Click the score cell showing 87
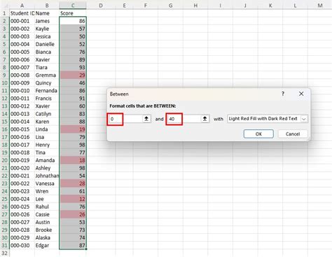 [73, 245]
